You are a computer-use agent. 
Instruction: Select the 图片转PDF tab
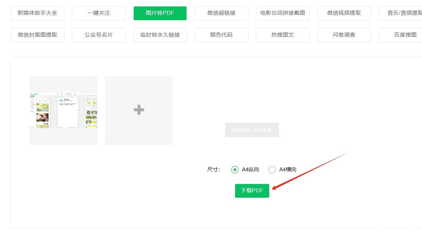tap(160, 13)
